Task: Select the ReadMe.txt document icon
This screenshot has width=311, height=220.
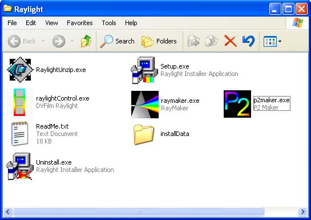Action: pos(19,134)
